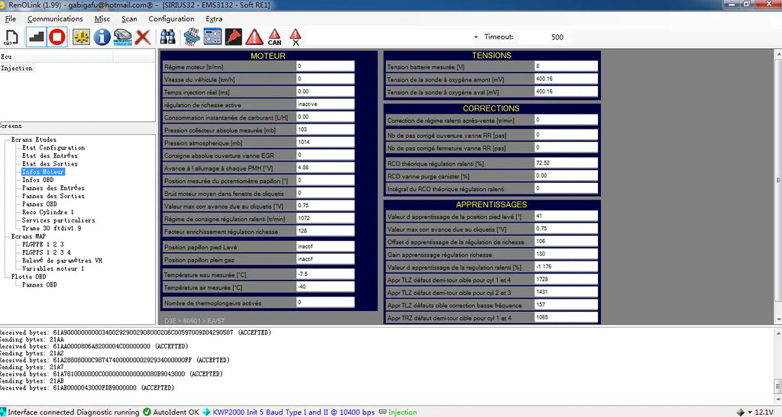Open the blue info icon

coord(102,37)
